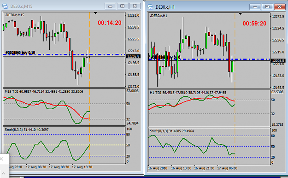The height and width of the screenshot is (178, 288).
Task: Click the 16 Aug 21:00 time label
Action: (x=204, y=168)
